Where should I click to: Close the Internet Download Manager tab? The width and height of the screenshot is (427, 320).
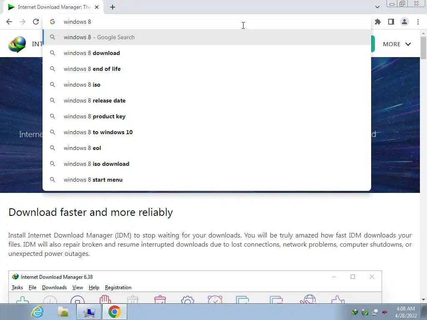97,7
